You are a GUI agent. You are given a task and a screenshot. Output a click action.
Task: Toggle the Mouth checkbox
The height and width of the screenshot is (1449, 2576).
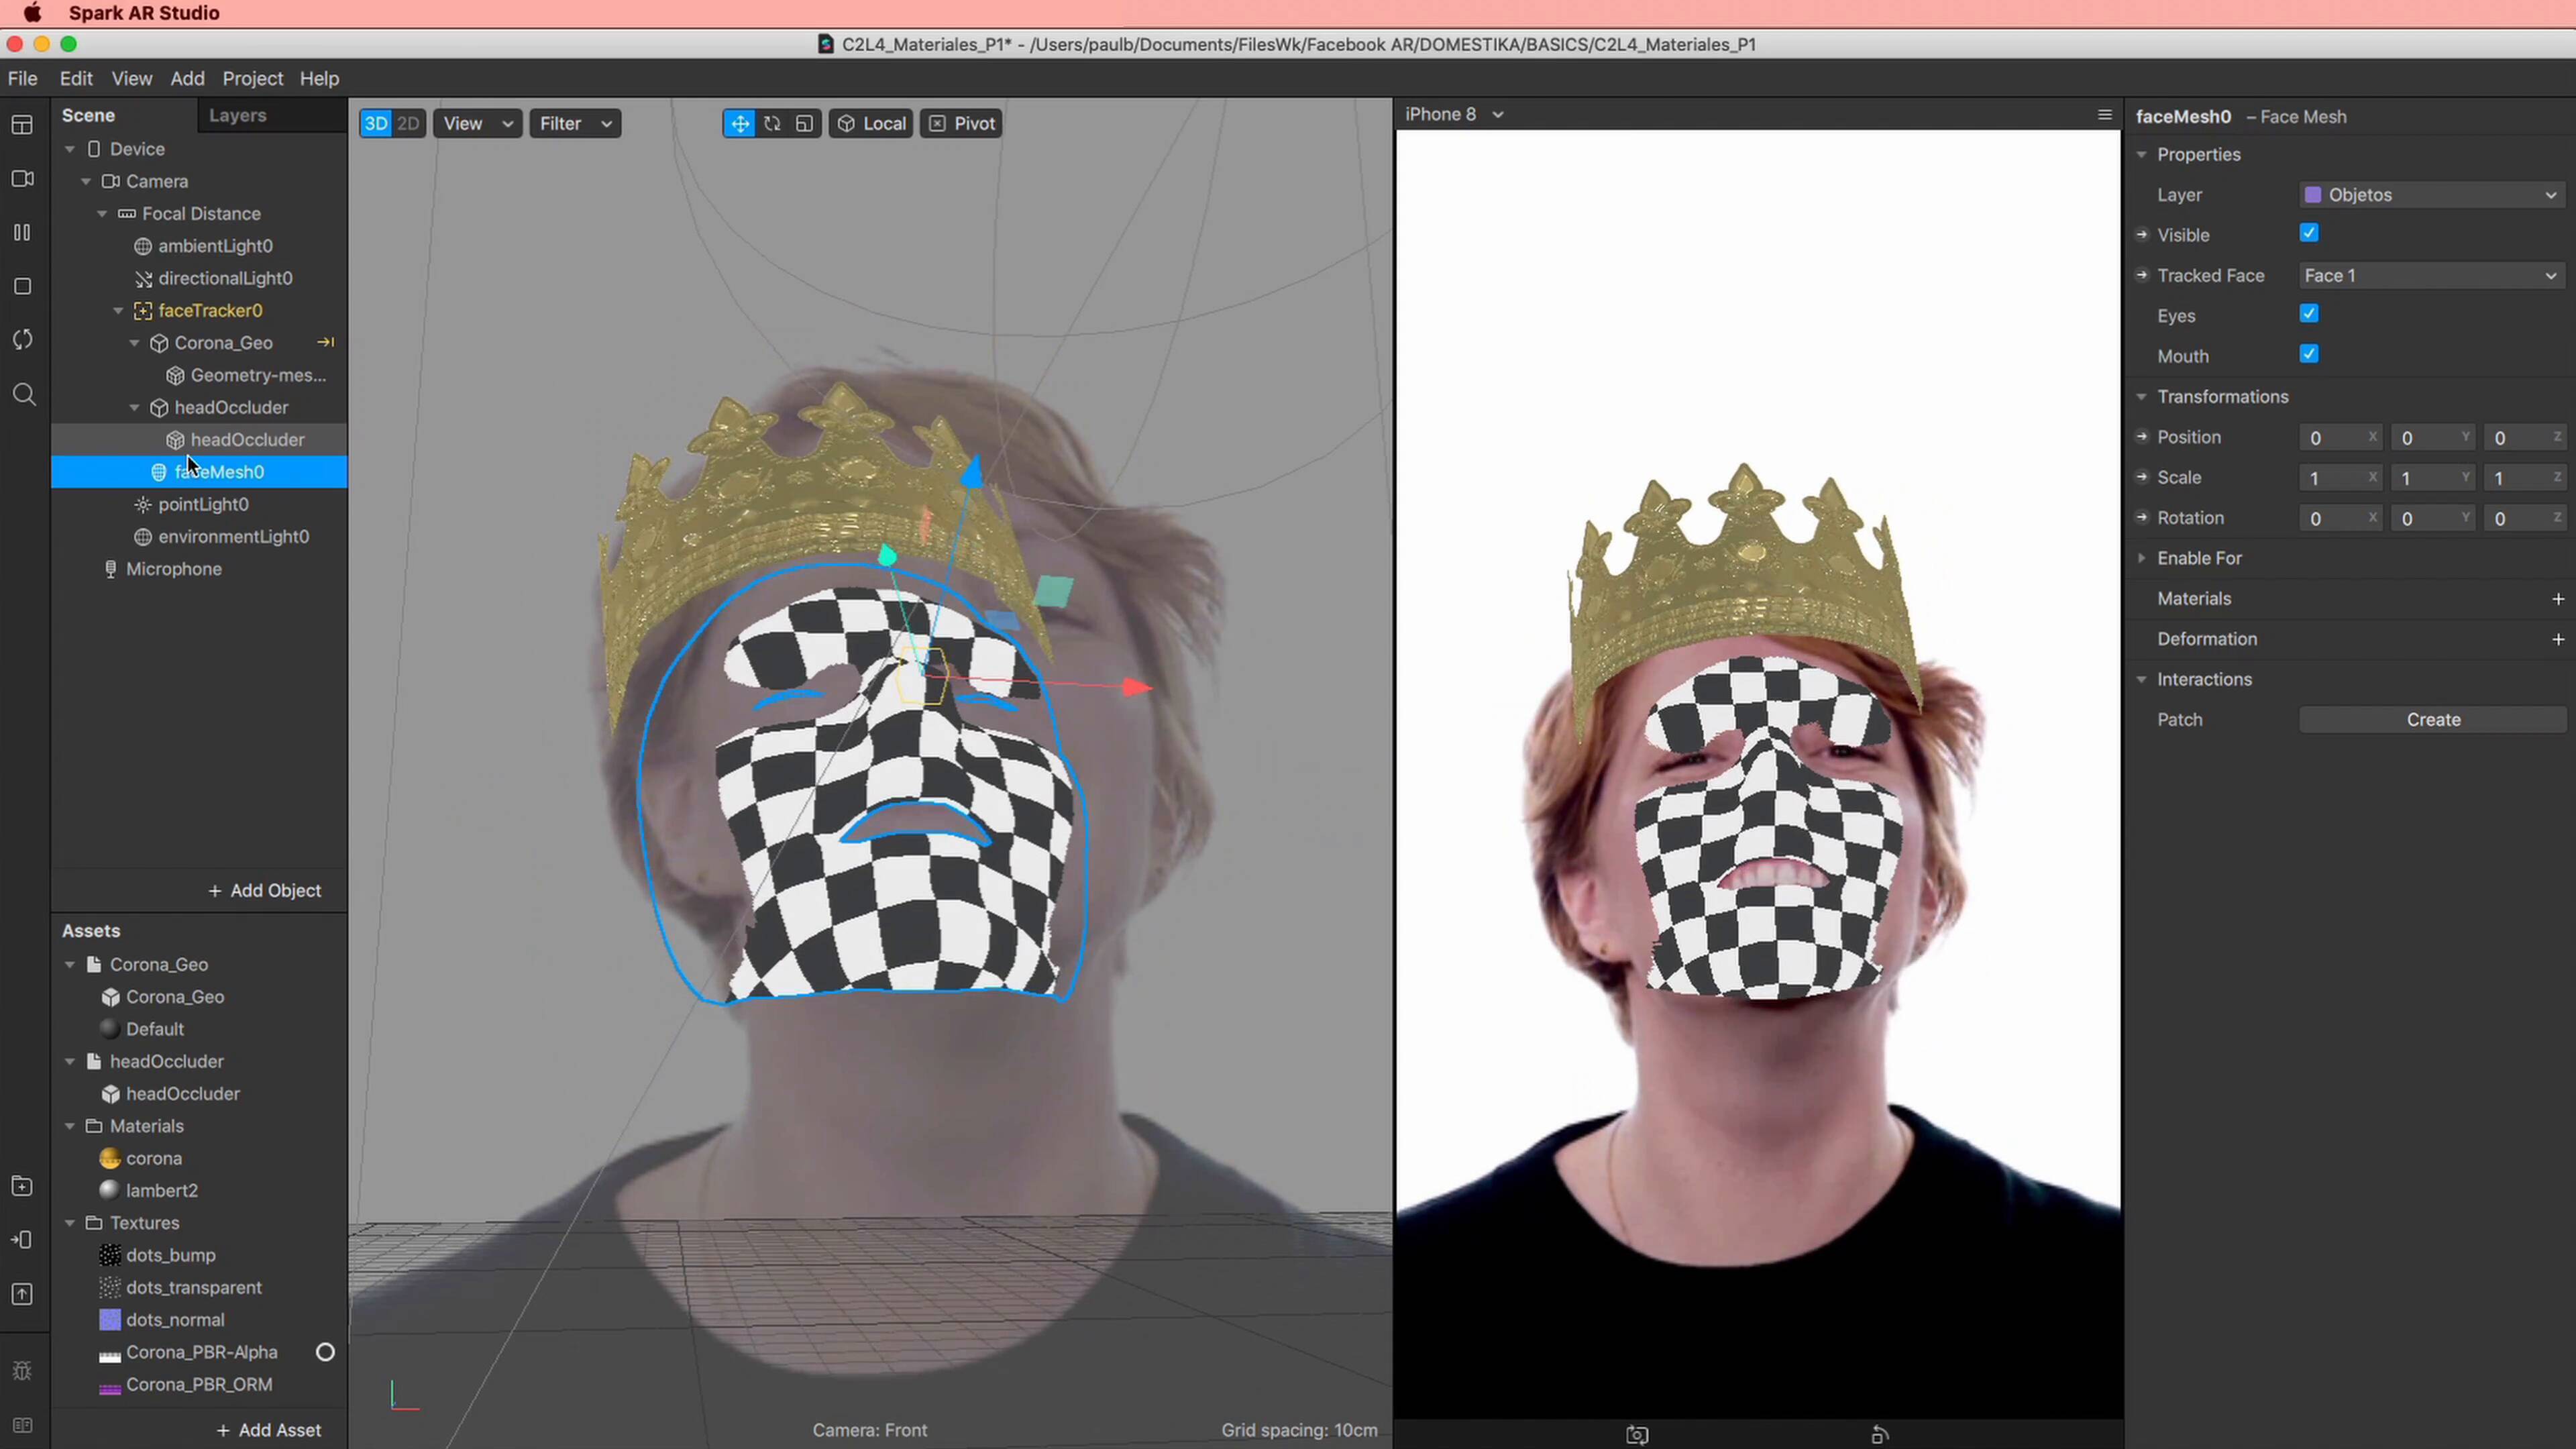2309,354
